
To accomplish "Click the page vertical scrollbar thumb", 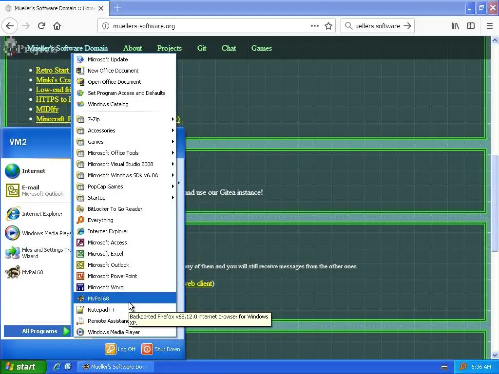I will click(x=495, y=203).
